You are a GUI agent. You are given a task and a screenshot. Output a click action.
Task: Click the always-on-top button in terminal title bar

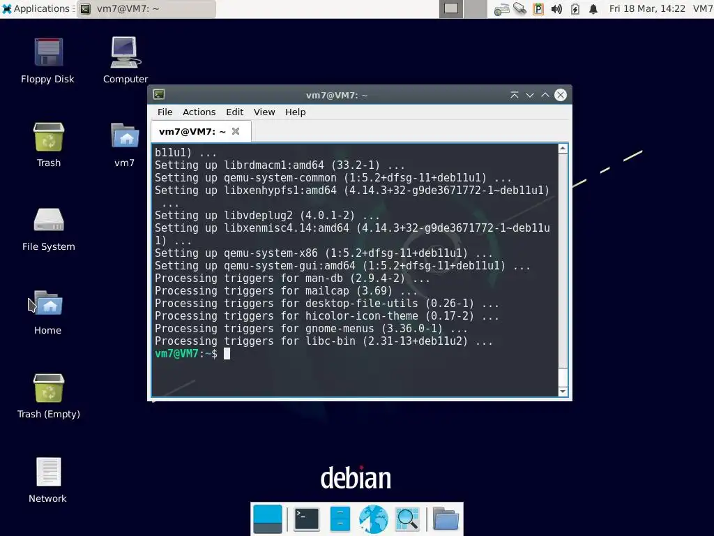[514, 95]
